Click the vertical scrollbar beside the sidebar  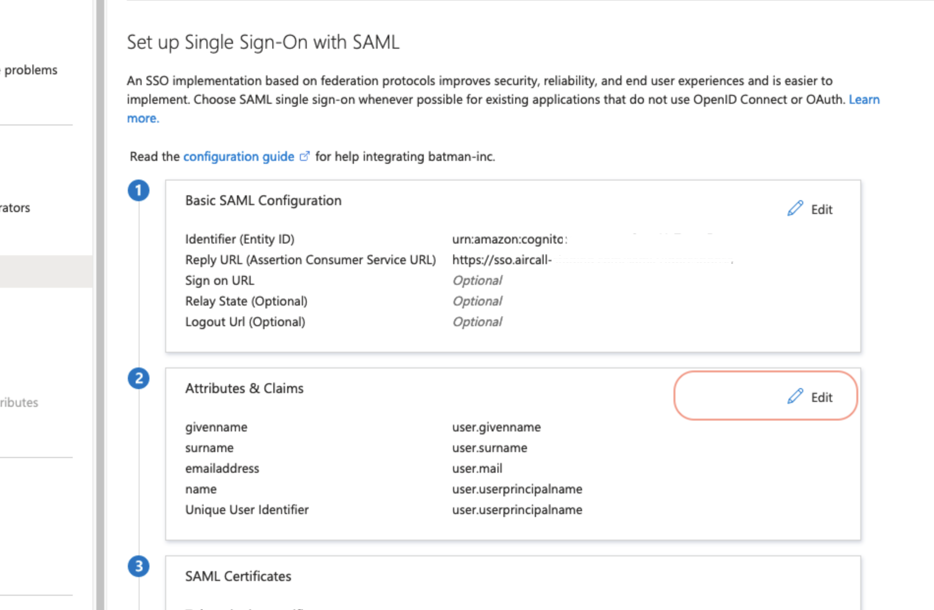point(100,305)
